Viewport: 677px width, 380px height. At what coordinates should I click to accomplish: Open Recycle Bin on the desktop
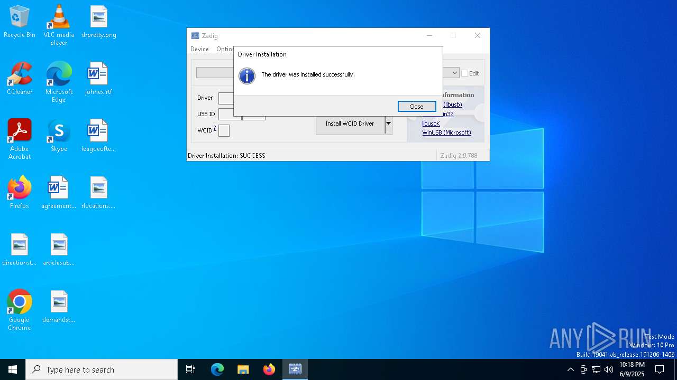pyautogui.click(x=20, y=22)
